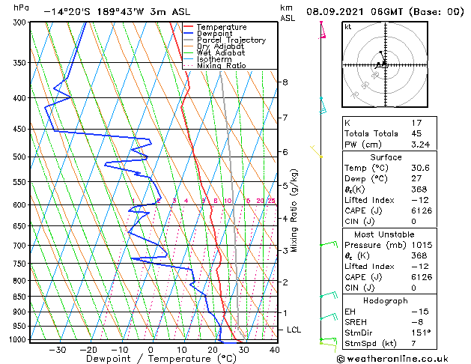Click the weatheronline.co.uk copyright text
This screenshot has height=364, width=471.
[392, 359]
